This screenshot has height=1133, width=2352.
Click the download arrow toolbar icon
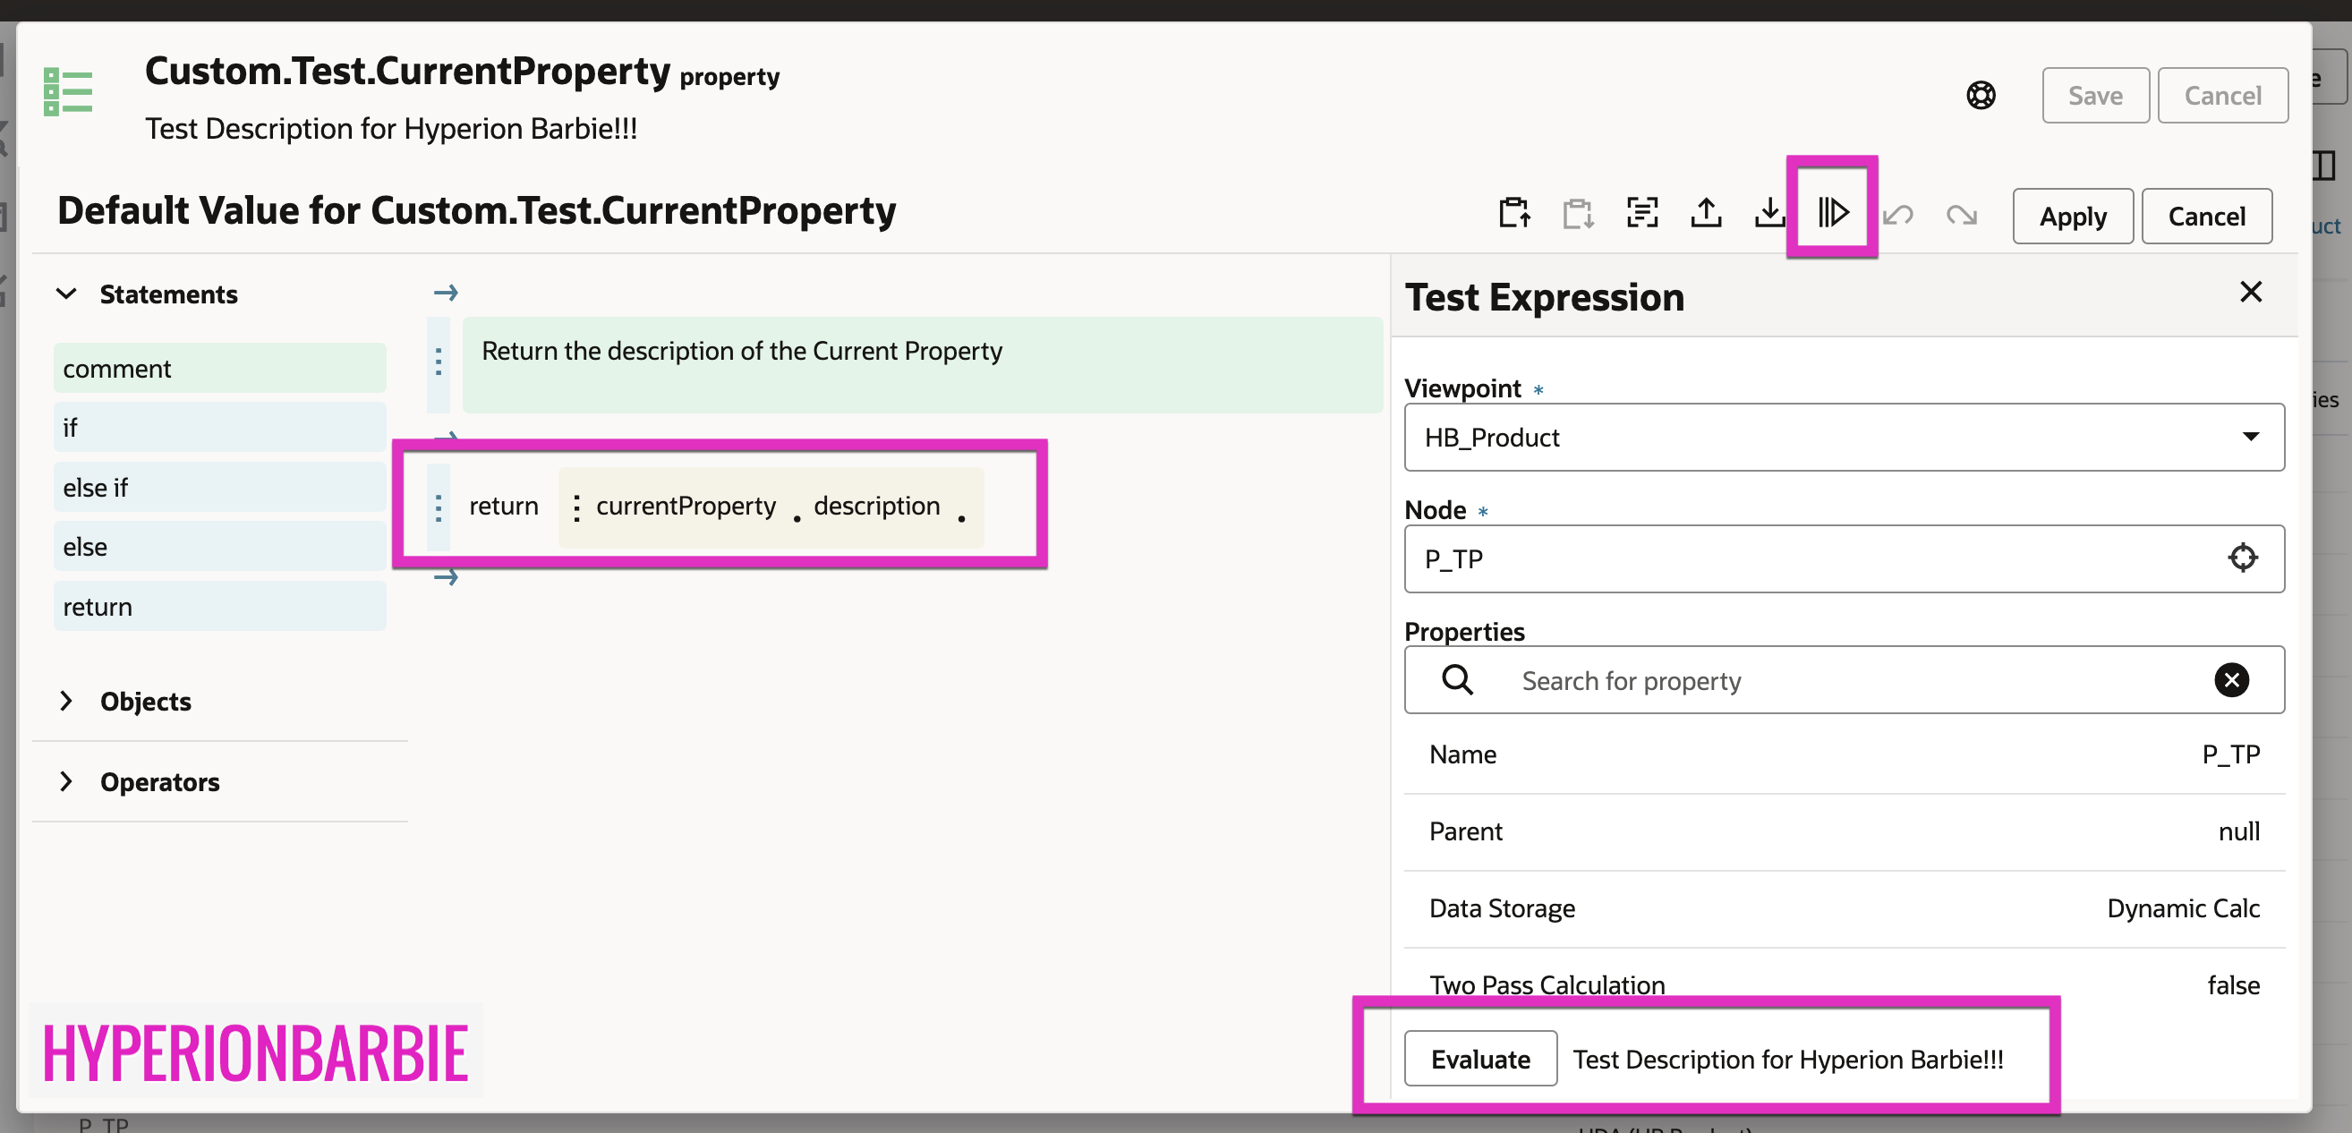[1769, 213]
